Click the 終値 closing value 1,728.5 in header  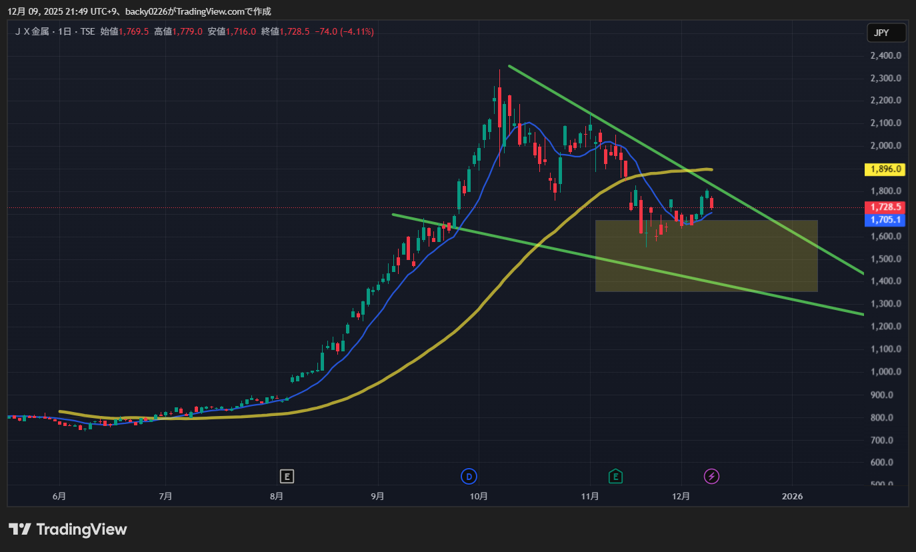tap(294, 31)
